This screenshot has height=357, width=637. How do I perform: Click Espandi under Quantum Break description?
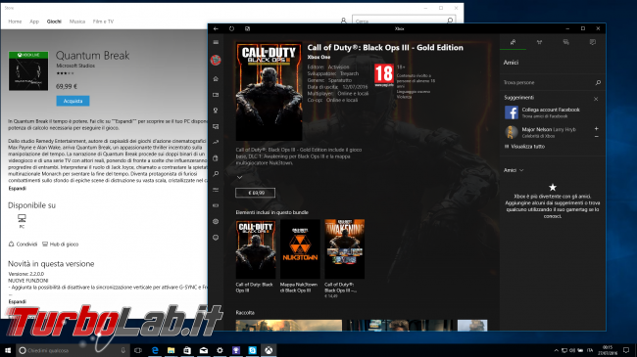click(x=17, y=188)
